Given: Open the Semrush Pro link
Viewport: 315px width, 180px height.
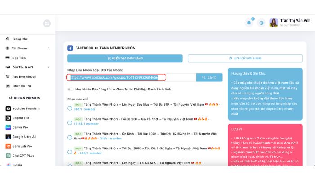Looking at the screenshot, I should coord(22,146).
